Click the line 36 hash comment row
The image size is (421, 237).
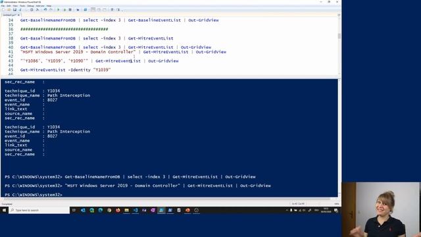(64, 29)
